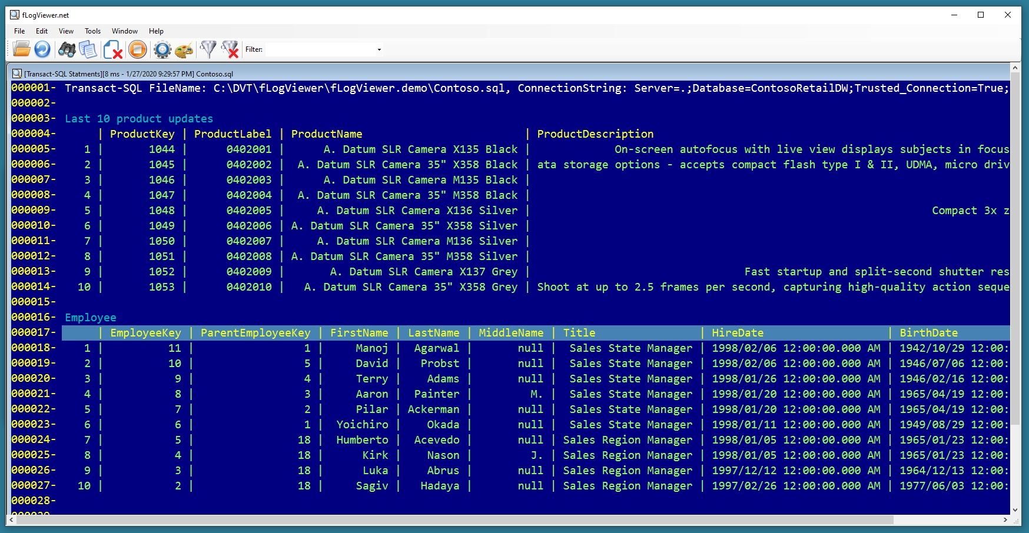Image resolution: width=1029 pixels, height=533 pixels.
Task: Click the 'EmployeeKey' column header
Action: point(145,333)
